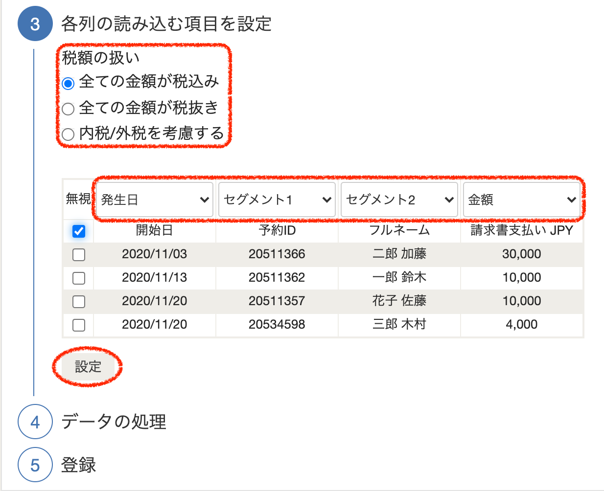Open the 発生日 column dropdown
604x491 pixels.
click(155, 200)
